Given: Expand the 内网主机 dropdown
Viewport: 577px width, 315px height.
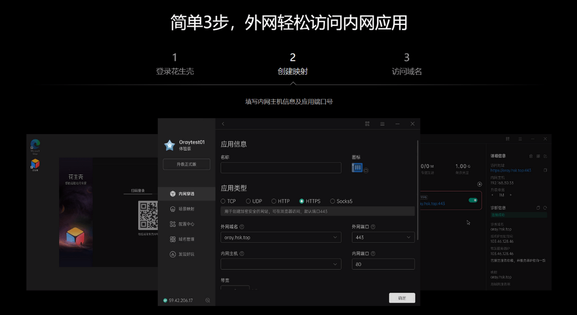Looking at the screenshot, I should click(x=281, y=264).
